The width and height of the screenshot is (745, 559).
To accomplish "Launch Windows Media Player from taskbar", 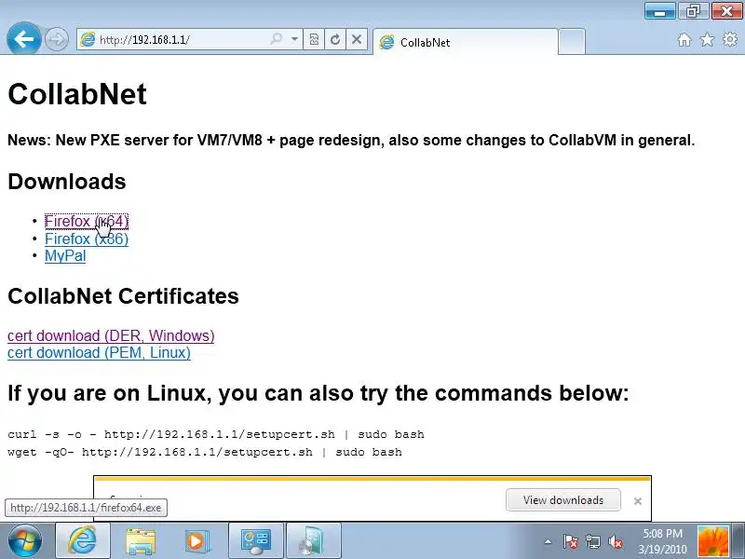I will tap(198, 541).
